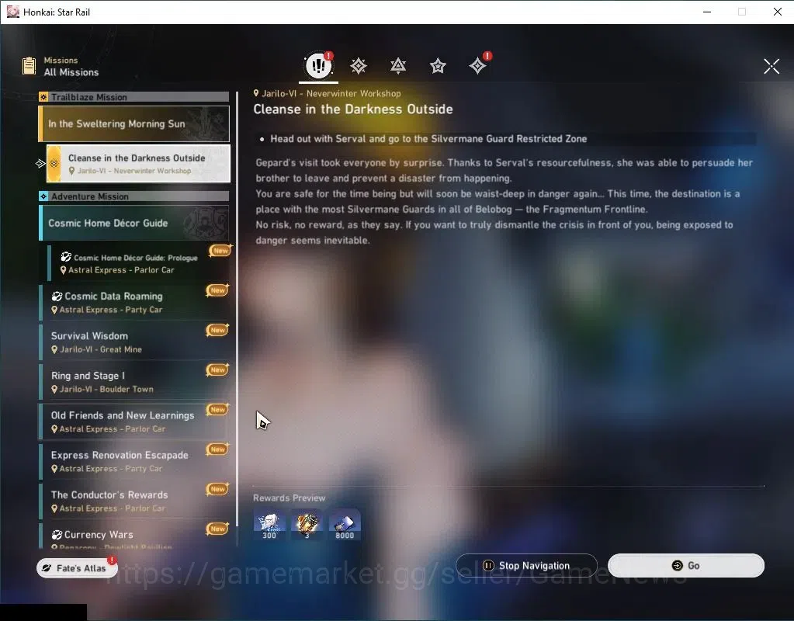View the 8000 credits reward item

pos(345,525)
